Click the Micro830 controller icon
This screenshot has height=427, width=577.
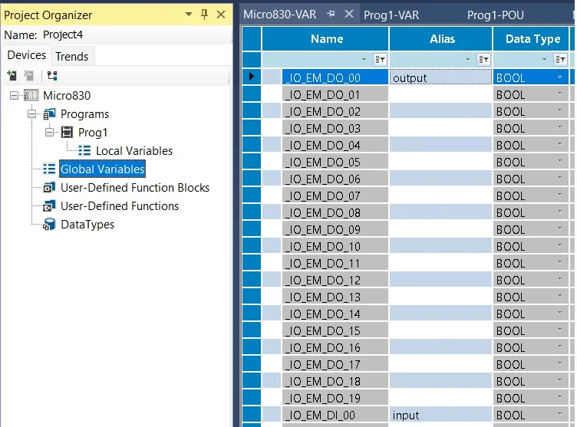(x=31, y=95)
